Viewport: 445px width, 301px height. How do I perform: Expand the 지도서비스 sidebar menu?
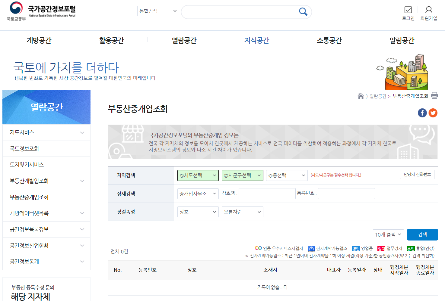tap(46, 132)
